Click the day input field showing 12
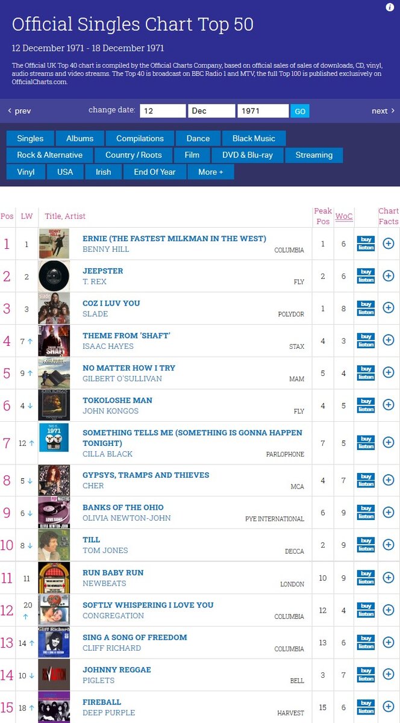 pyautogui.click(x=163, y=111)
